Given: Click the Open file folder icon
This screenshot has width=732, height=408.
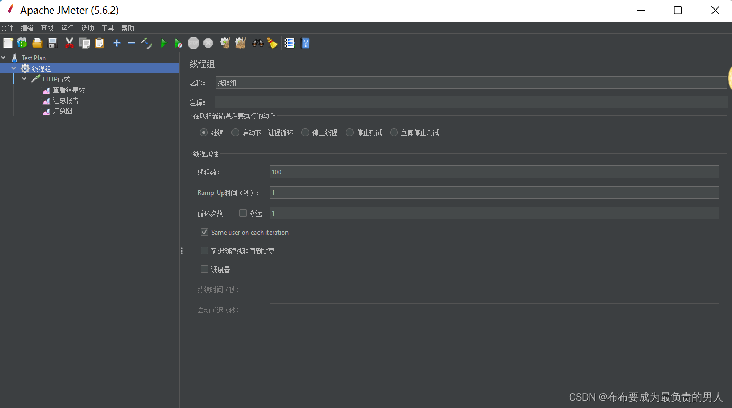Looking at the screenshot, I should 37,43.
